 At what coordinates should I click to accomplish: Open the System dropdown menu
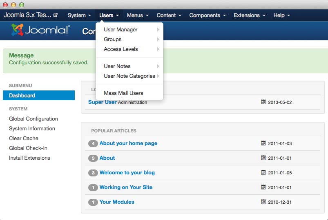(x=79, y=15)
